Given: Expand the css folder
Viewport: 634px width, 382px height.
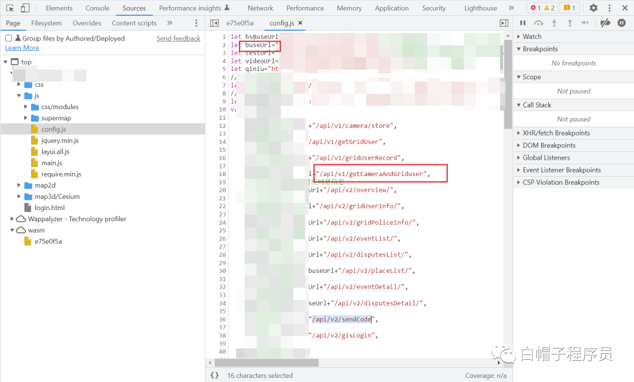Looking at the screenshot, I should (x=19, y=84).
